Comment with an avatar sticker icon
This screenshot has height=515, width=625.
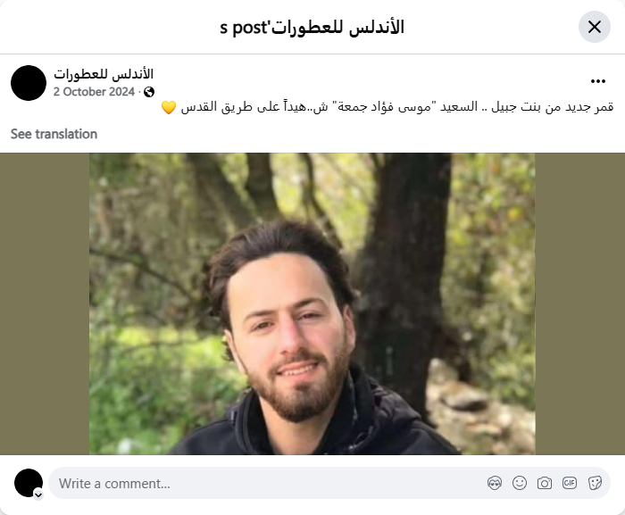[495, 483]
